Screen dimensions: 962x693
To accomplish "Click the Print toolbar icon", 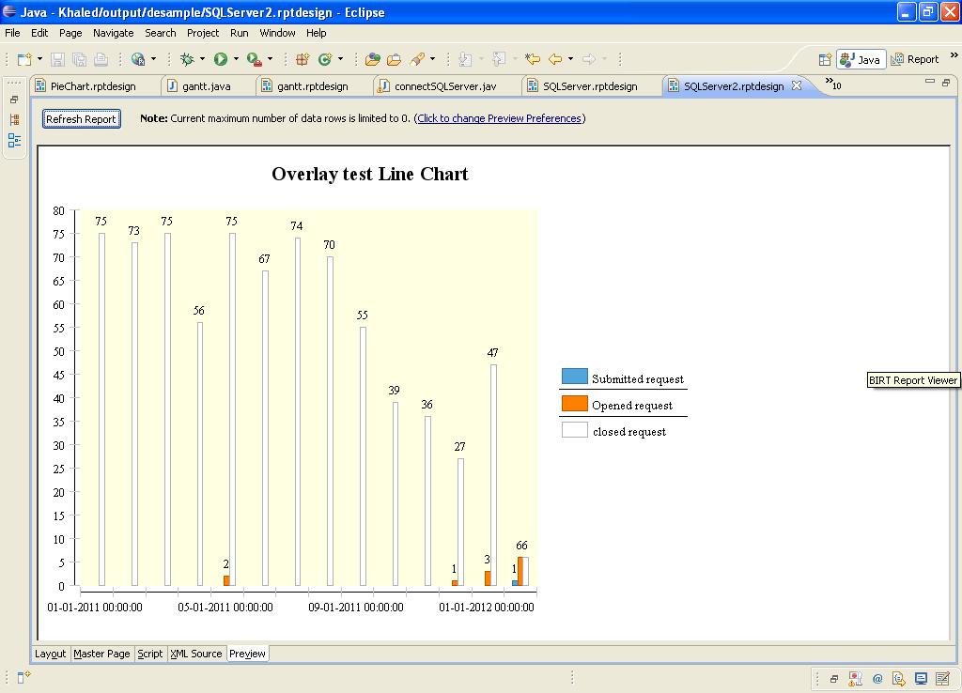I will [x=101, y=59].
